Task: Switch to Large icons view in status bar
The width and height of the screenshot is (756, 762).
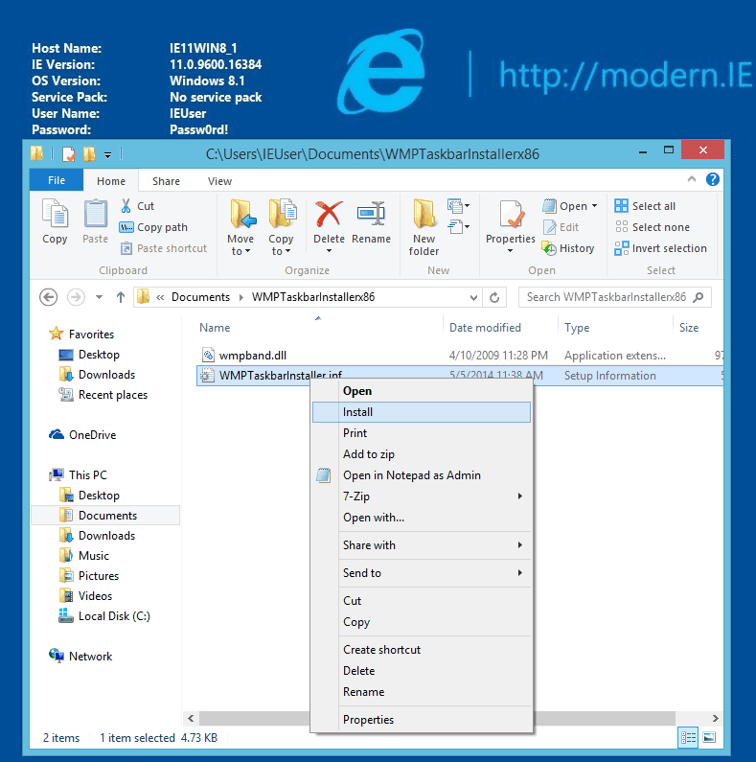Action: [x=709, y=738]
